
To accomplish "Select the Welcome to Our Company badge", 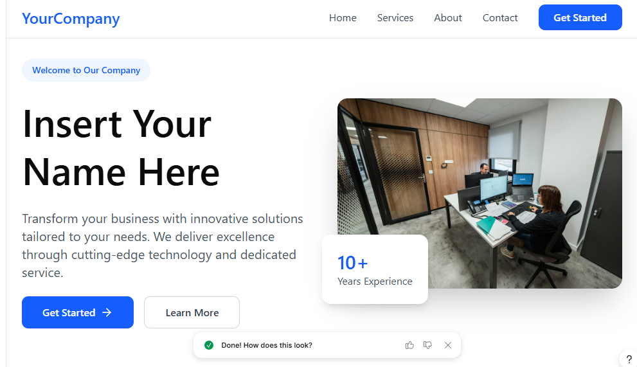I will tap(86, 70).
